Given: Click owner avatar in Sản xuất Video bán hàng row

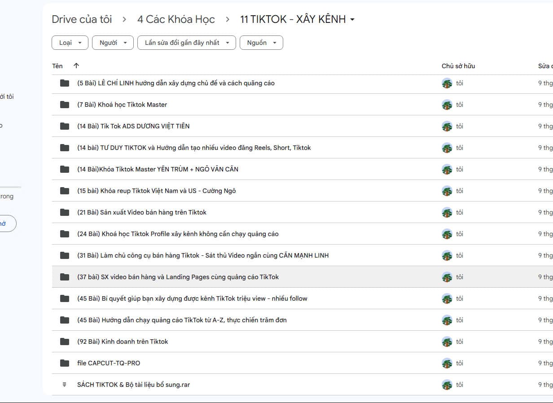Looking at the screenshot, I should point(447,212).
